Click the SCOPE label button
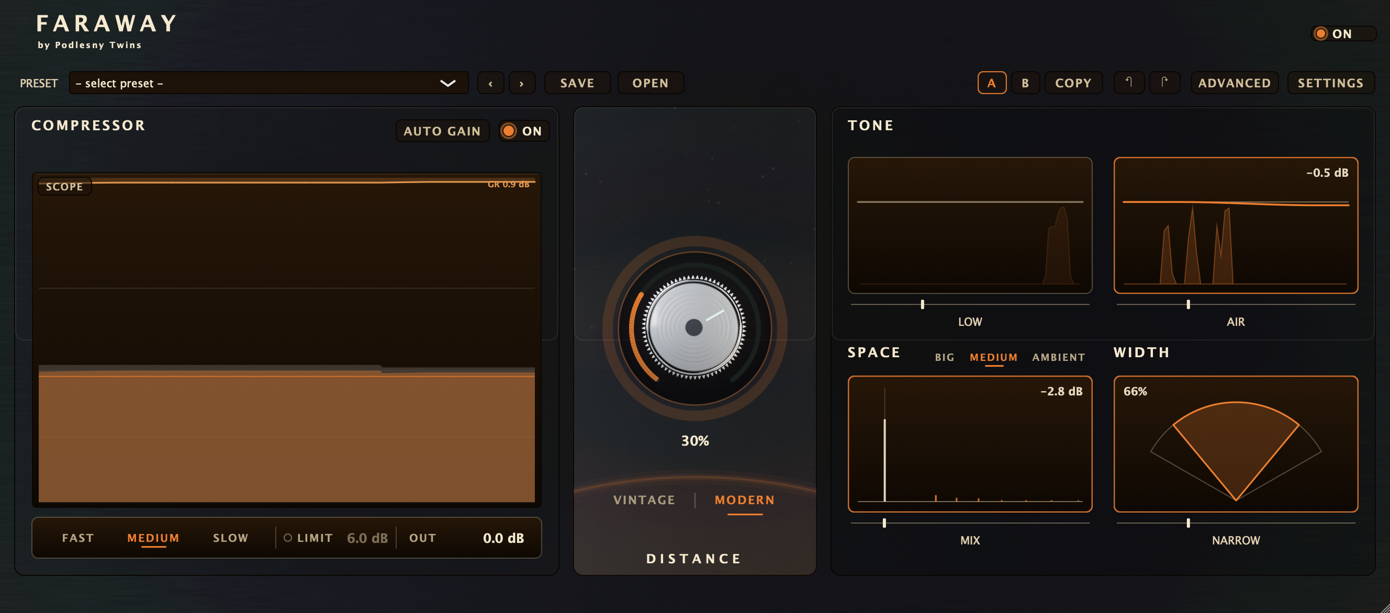1390x613 pixels. tap(65, 187)
